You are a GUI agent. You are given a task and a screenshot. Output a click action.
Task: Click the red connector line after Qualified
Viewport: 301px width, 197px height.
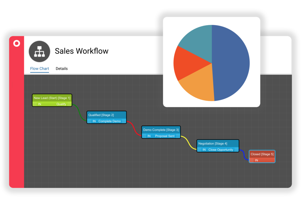[134, 129]
